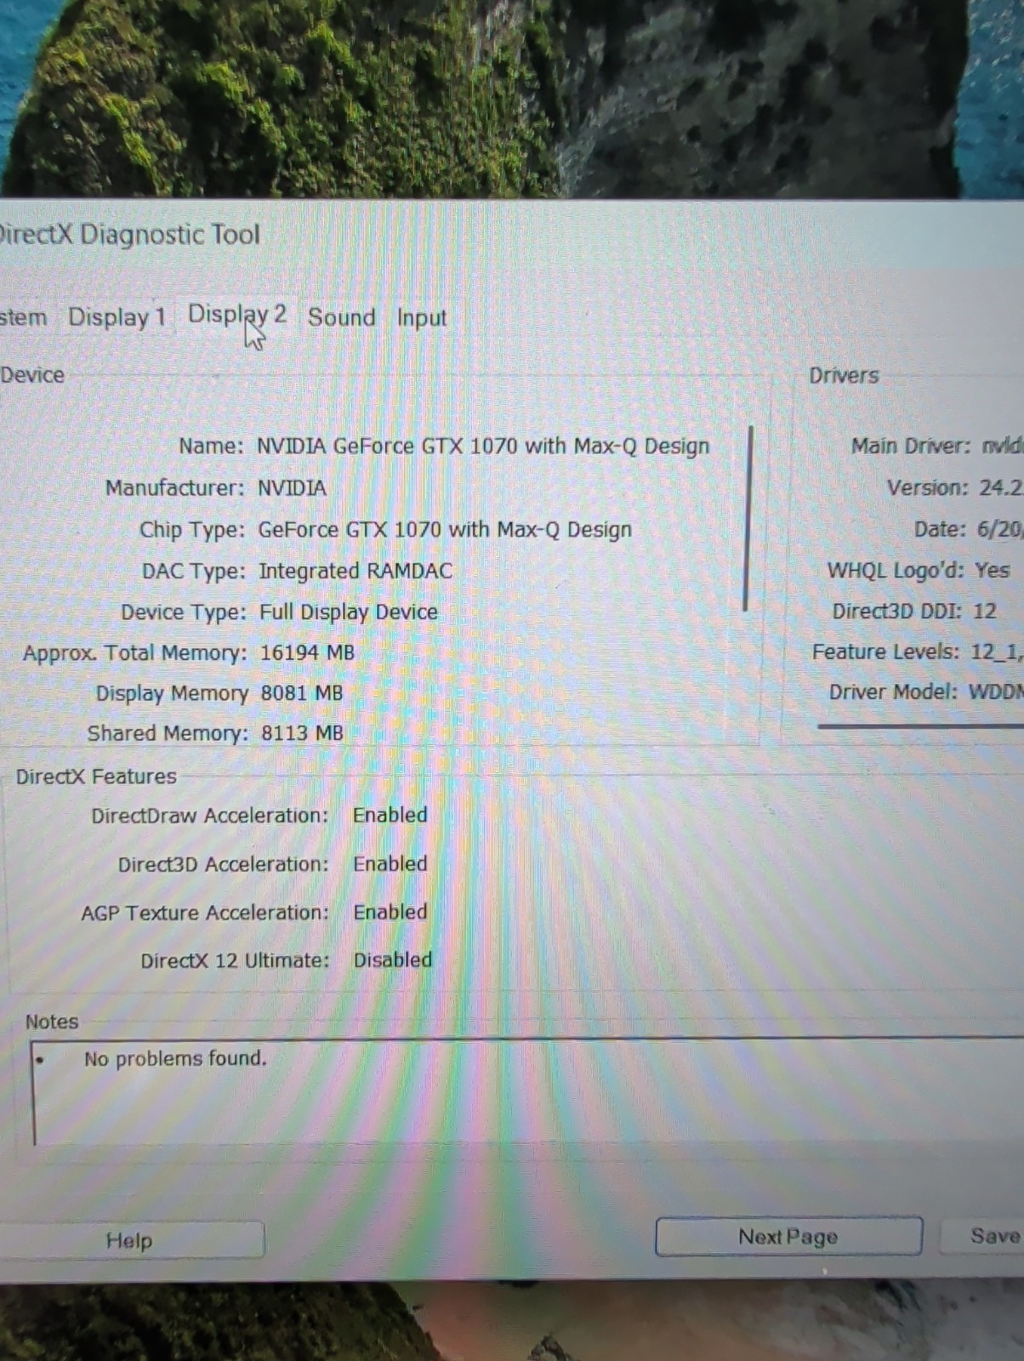Click the 'DirectX 12 Ultimate:' label
Viewport: 1024px width, 1361px height.
(x=235, y=960)
